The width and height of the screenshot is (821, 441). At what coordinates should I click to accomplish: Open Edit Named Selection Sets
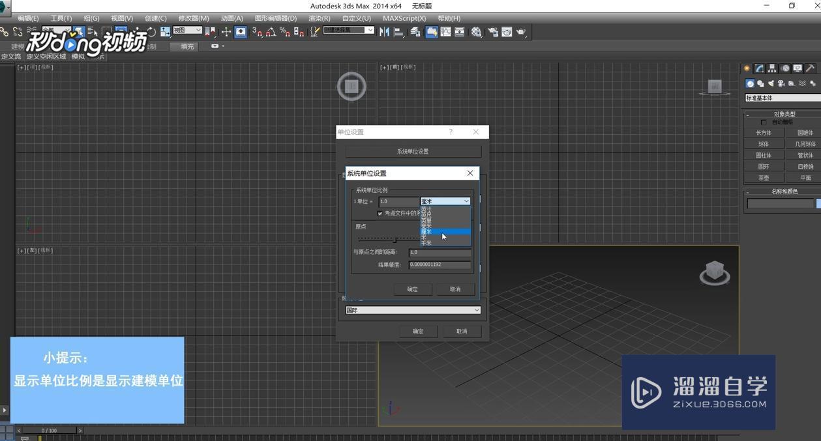[x=315, y=31]
